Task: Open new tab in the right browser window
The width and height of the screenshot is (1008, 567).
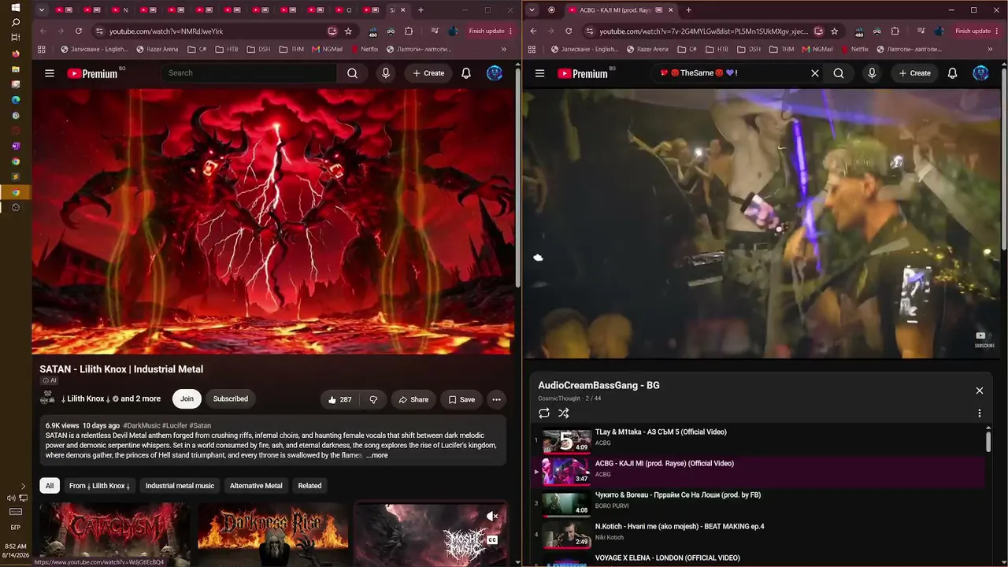Action: point(688,10)
